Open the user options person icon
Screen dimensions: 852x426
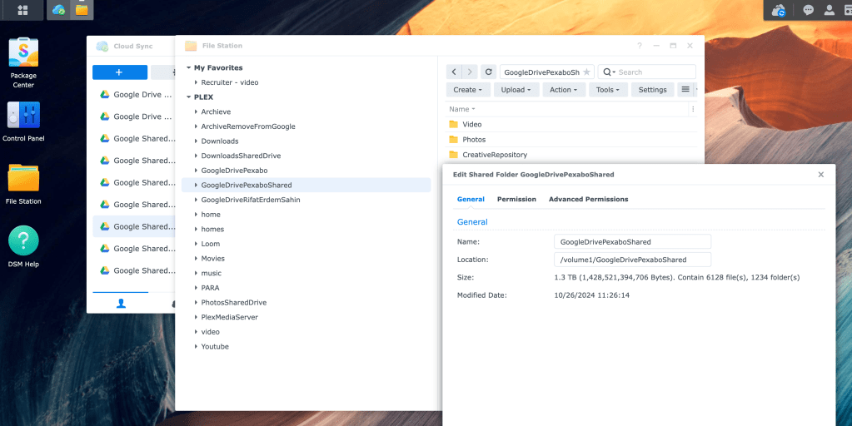click(x=830, y=10)
